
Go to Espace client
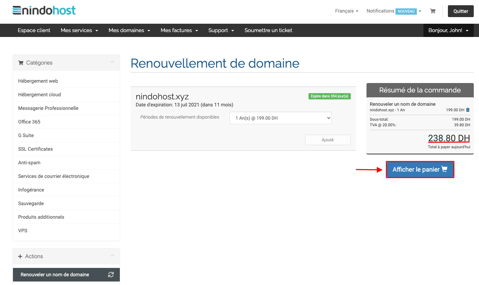tap(34, 30)
